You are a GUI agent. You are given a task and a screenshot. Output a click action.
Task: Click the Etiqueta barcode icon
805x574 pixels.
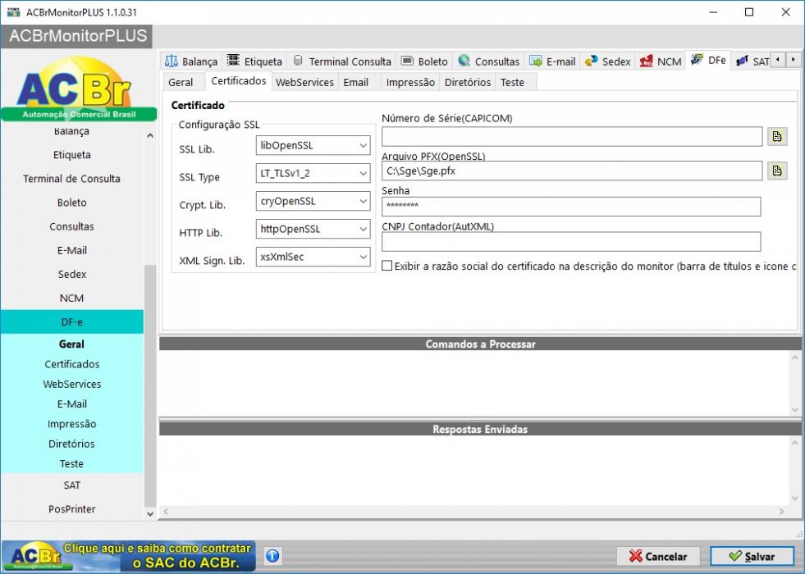pyautogui.click(x=234, y=61)
